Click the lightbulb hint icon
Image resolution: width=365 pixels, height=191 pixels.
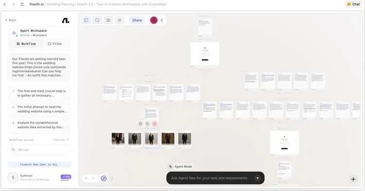pyautogui.click(x=112, y=178)
